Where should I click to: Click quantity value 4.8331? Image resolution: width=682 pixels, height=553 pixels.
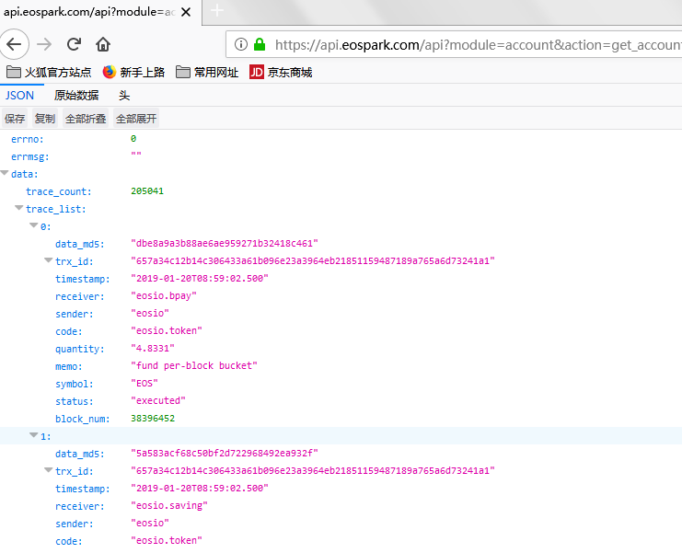(153, 348)
